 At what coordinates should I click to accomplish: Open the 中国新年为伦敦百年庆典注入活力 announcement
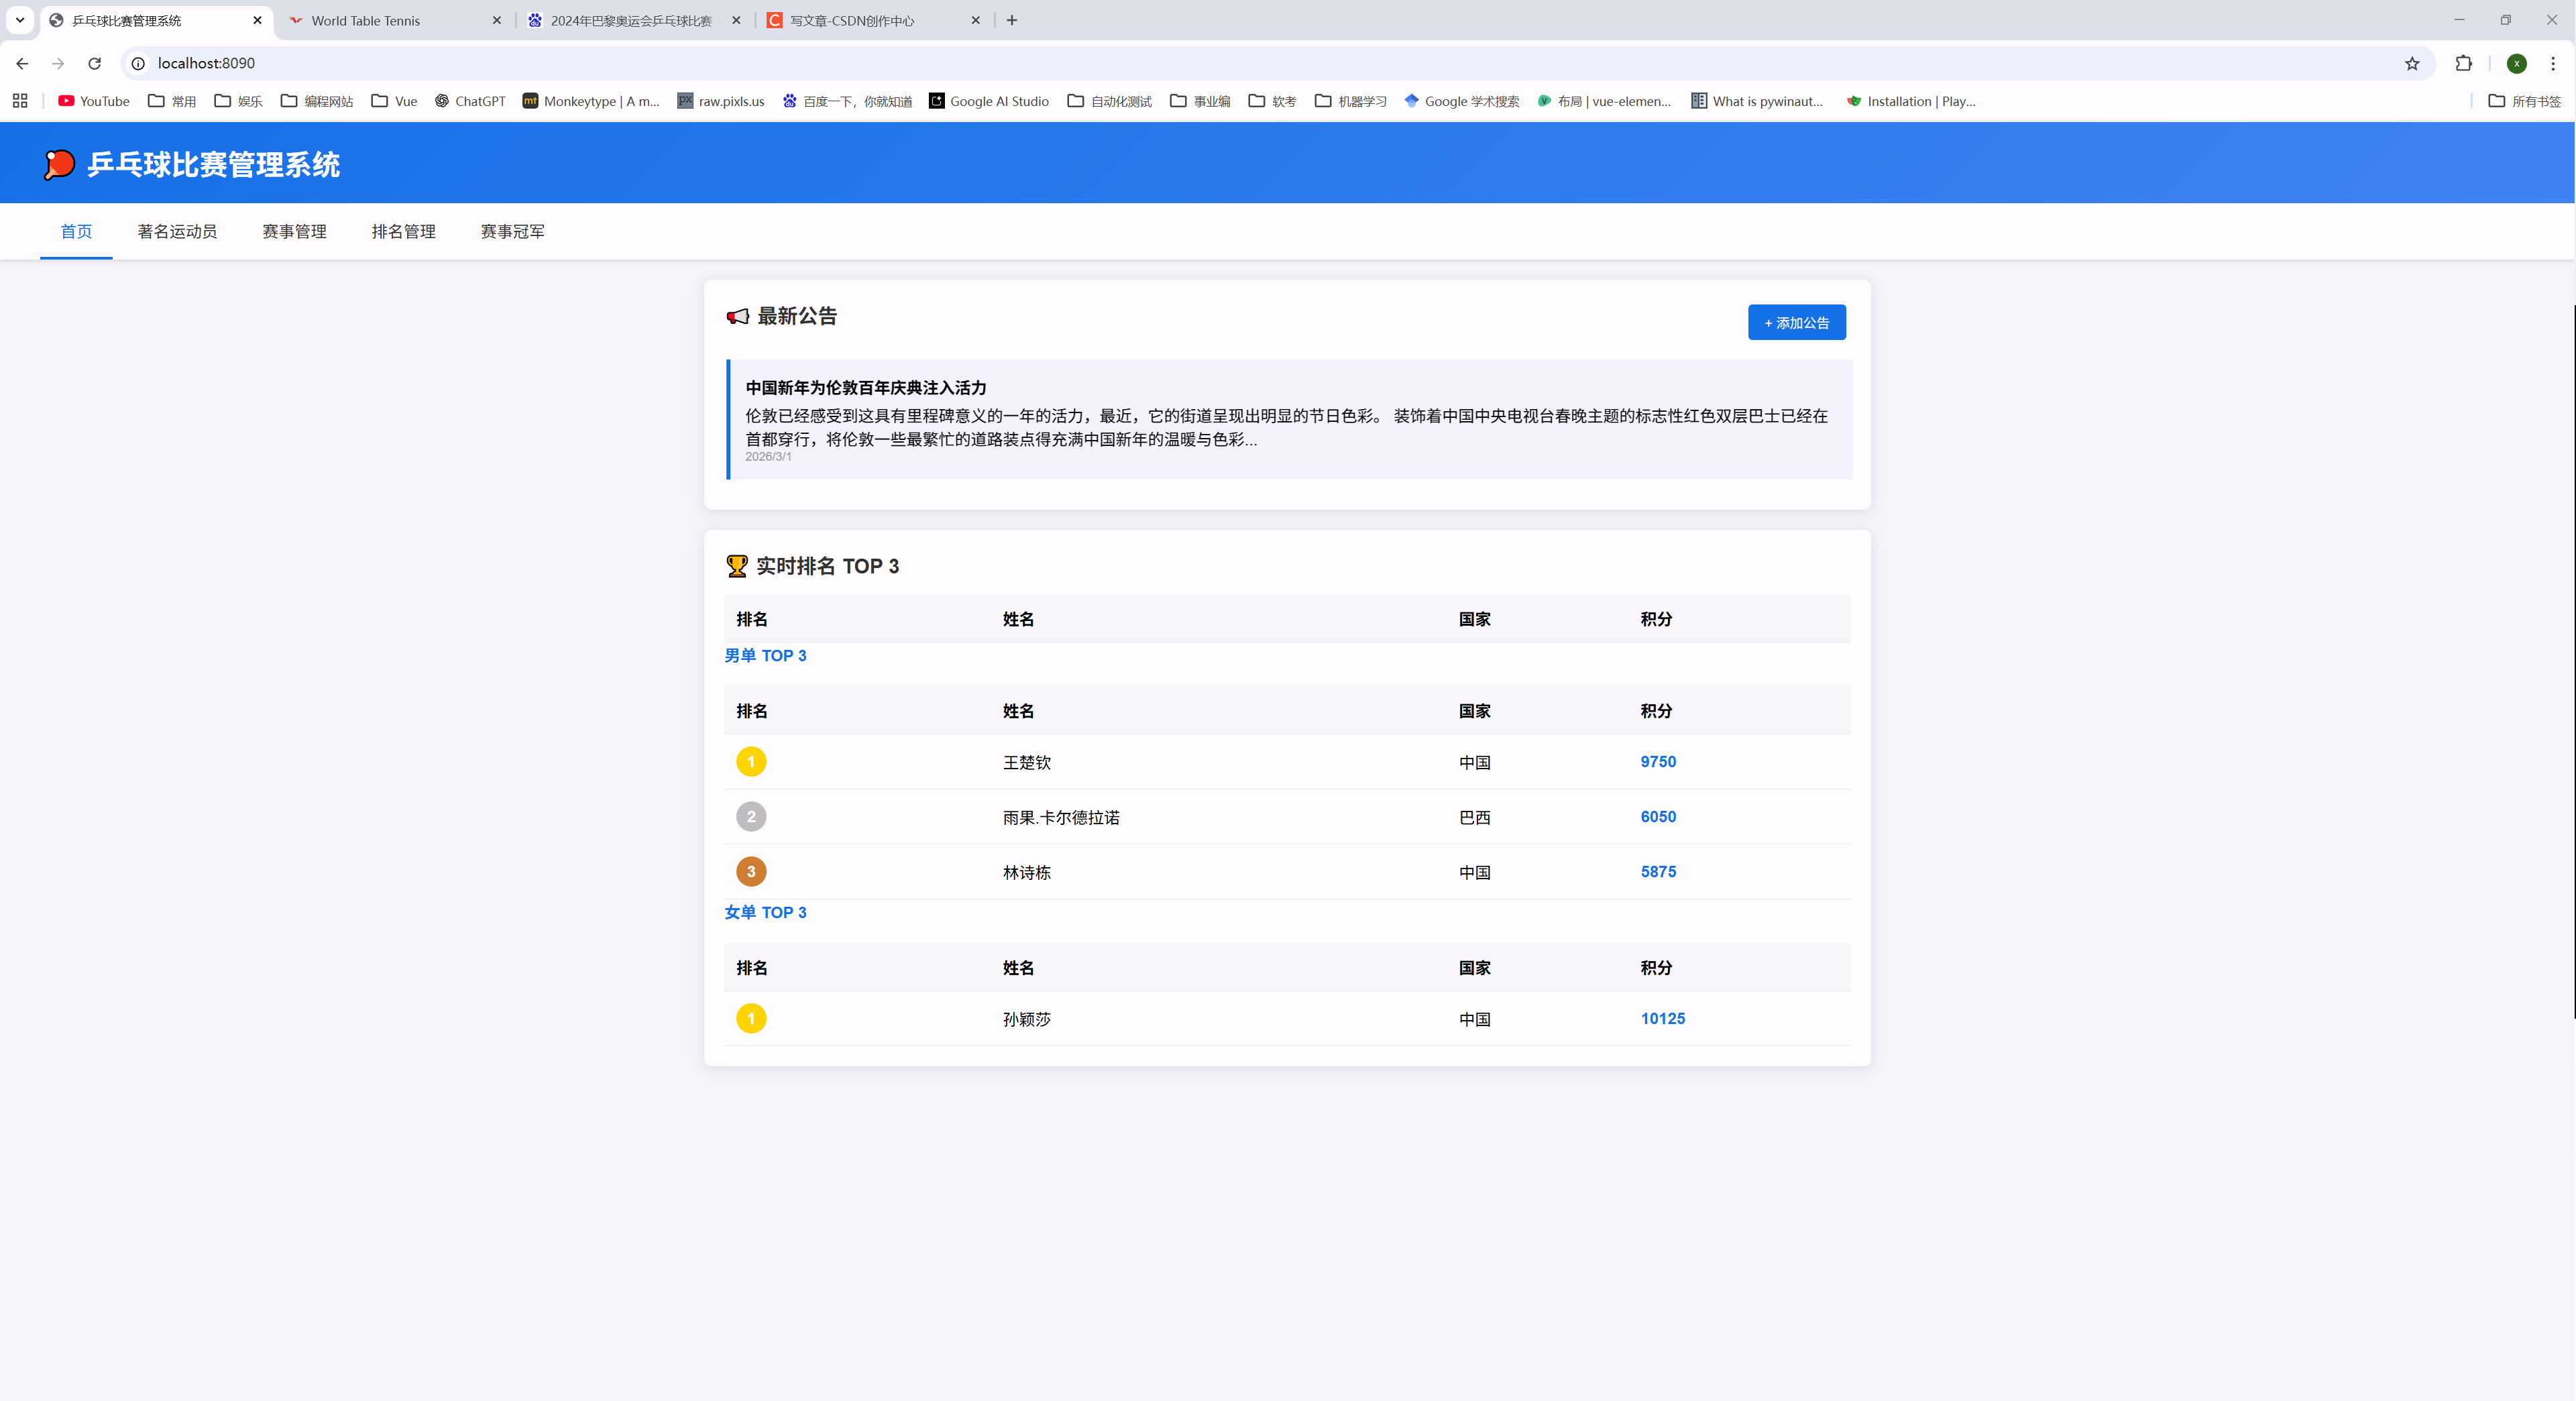click(x=866, y=388)
